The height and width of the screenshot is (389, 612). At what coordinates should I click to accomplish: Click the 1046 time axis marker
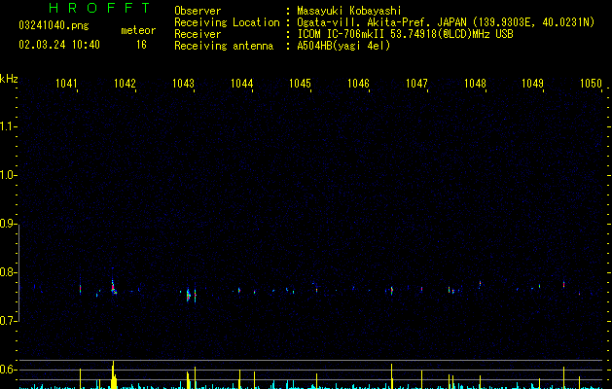358,83
